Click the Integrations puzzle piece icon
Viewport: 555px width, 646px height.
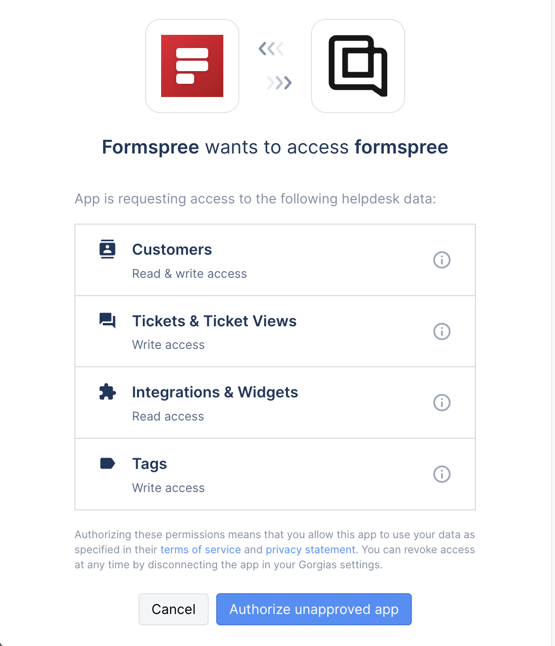[107, 392]
